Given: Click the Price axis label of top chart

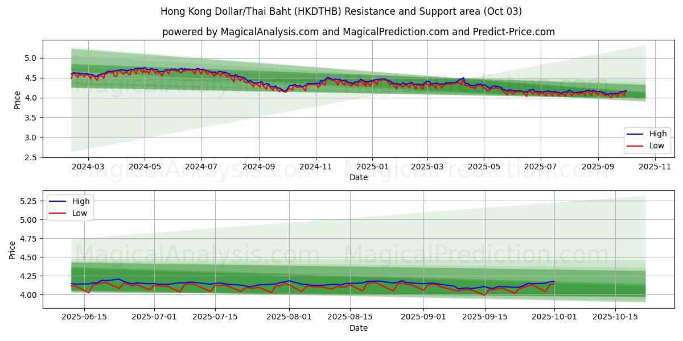Looking at the screenshot, I should [x=17, y=99].
